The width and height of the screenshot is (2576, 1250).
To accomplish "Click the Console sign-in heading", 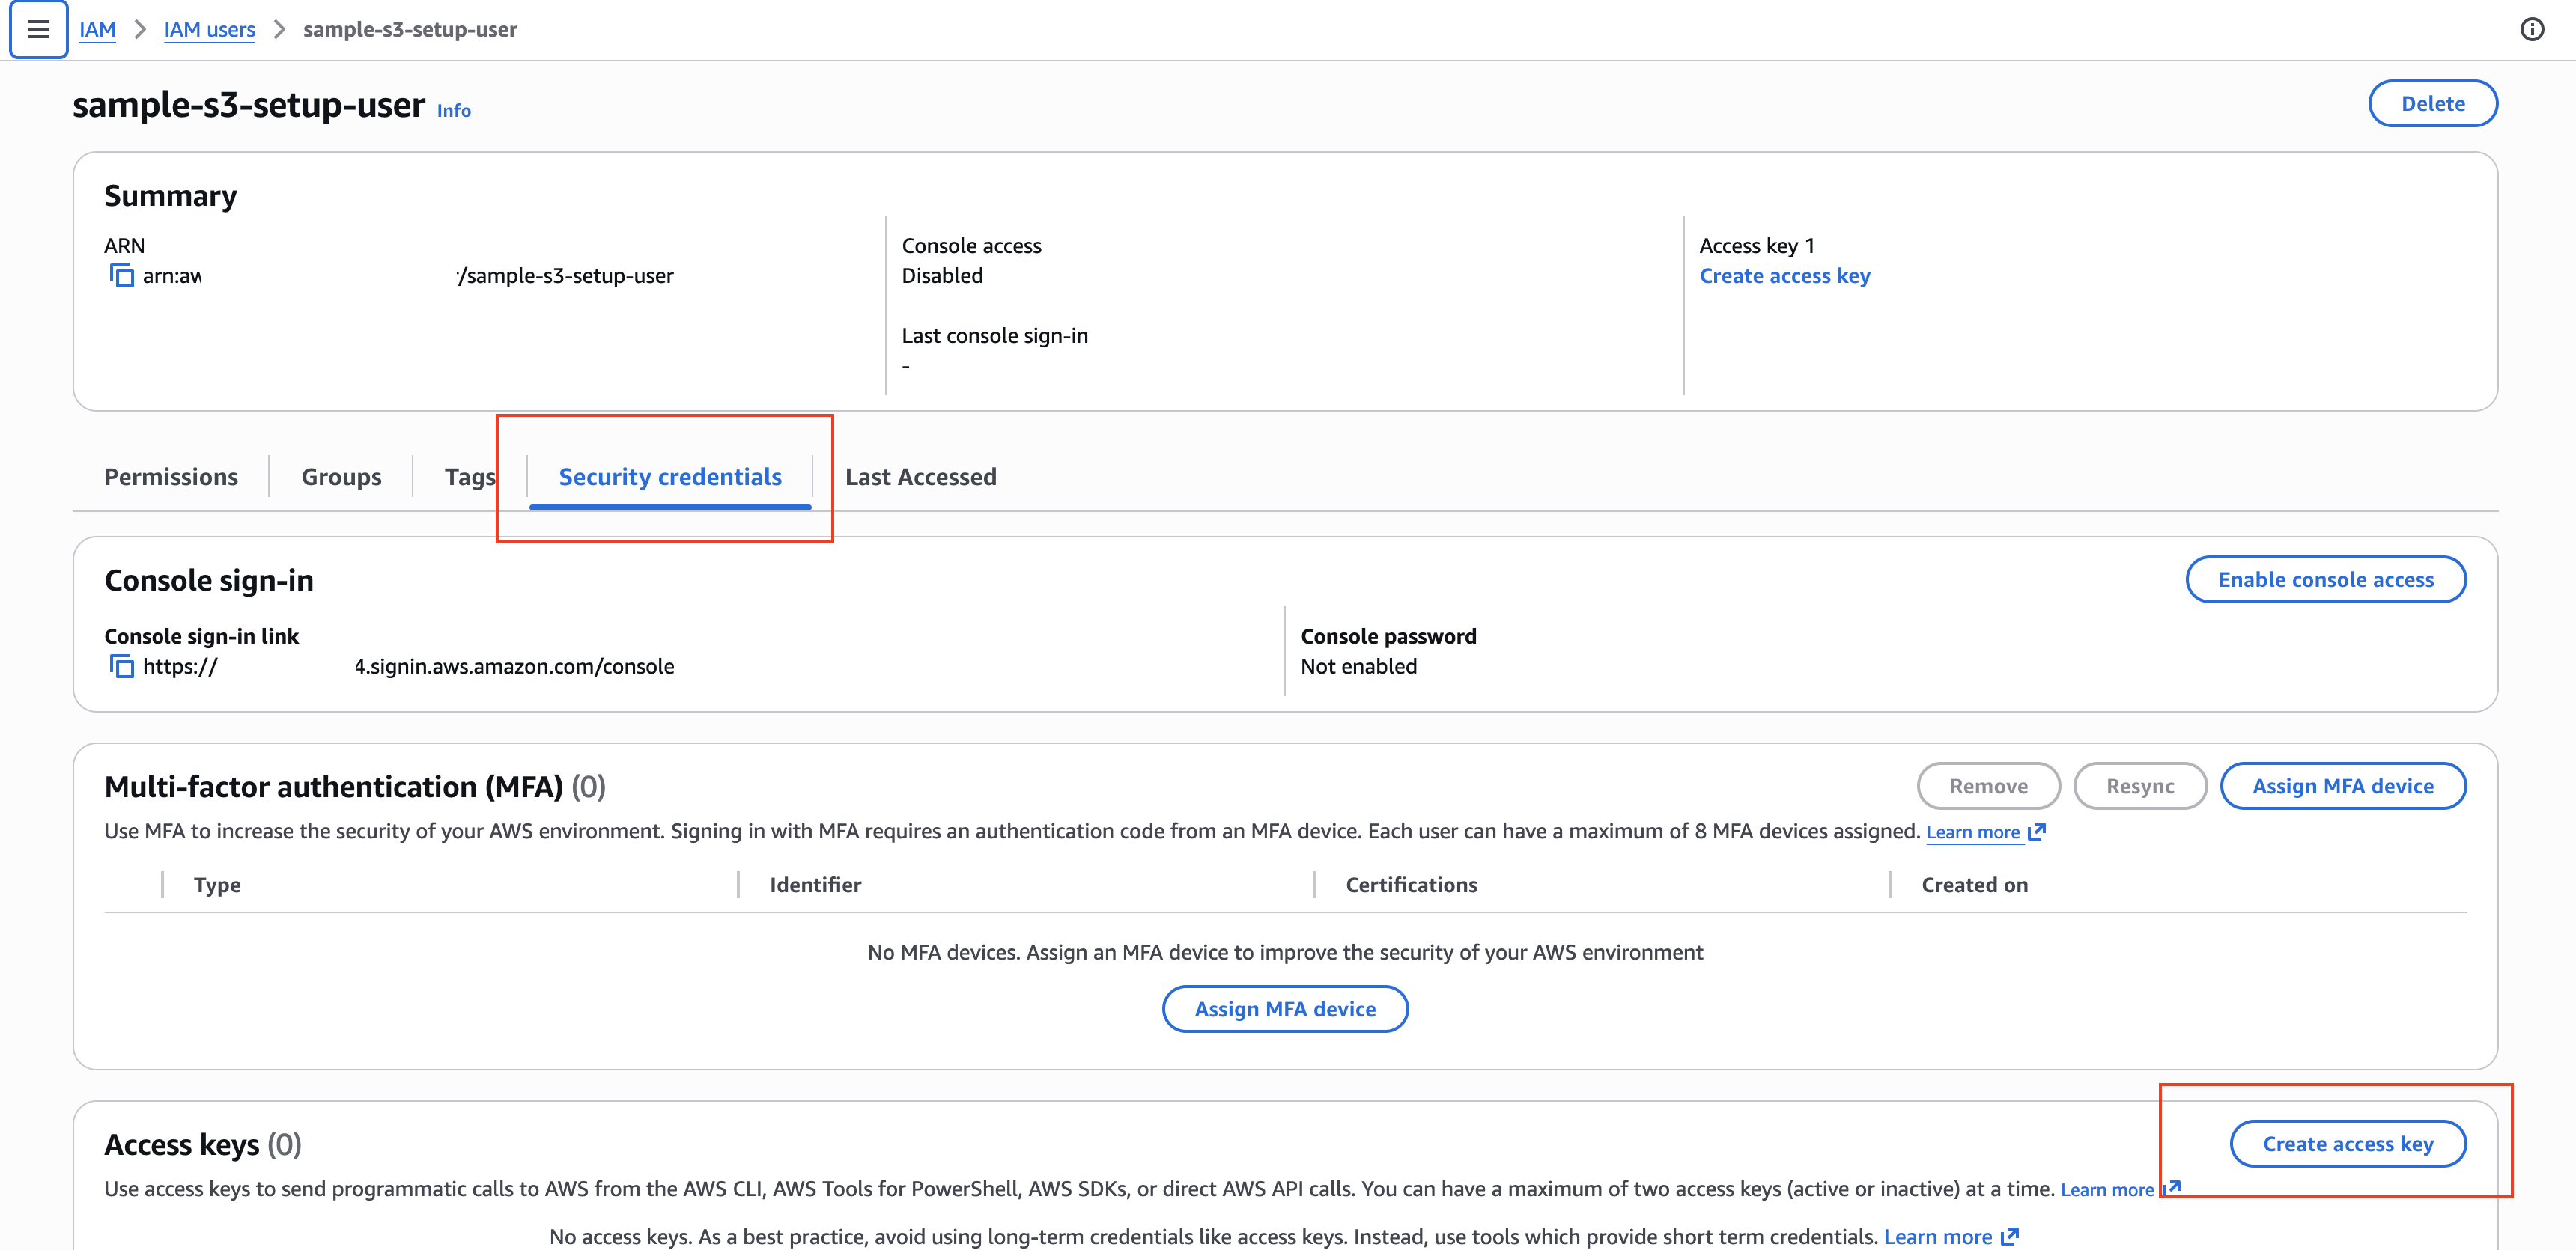I will 209,581.
